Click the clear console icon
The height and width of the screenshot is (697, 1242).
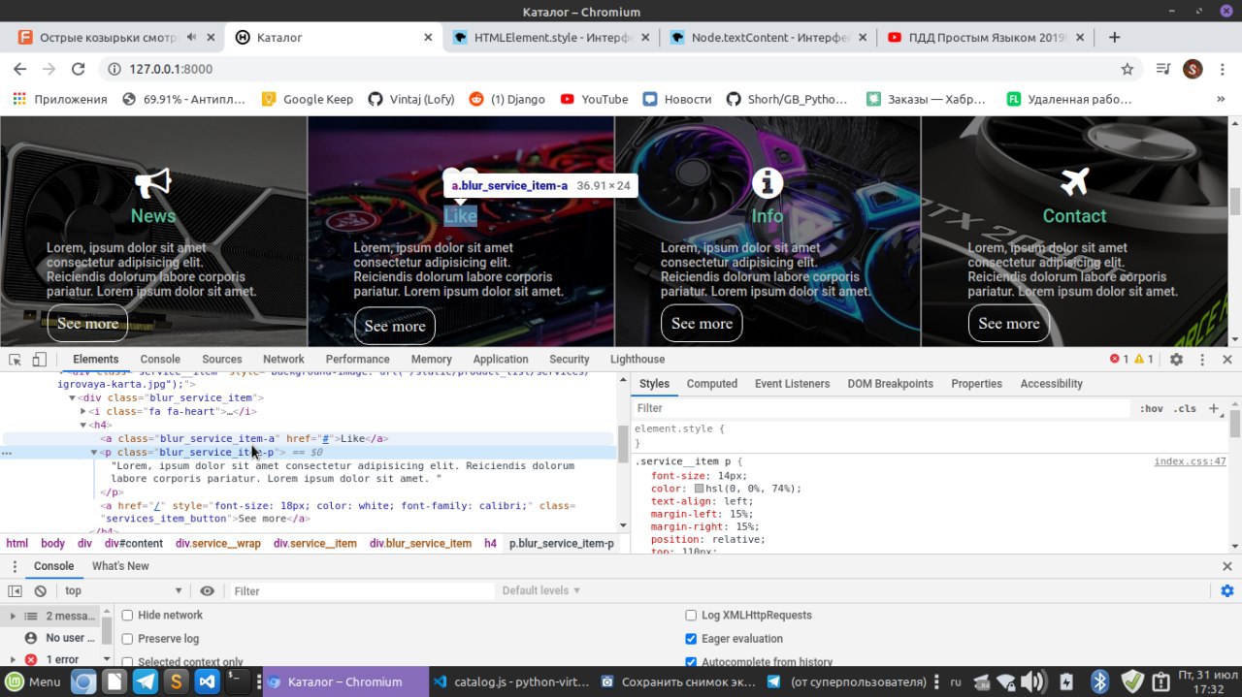[40, 590]
